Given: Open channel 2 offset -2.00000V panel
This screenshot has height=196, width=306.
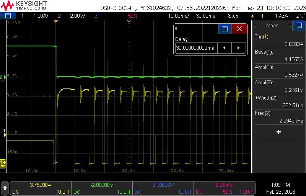Looking at the screenshot, I should pos(102,188).
